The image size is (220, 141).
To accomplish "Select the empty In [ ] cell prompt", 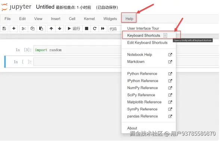I will 22,62.
